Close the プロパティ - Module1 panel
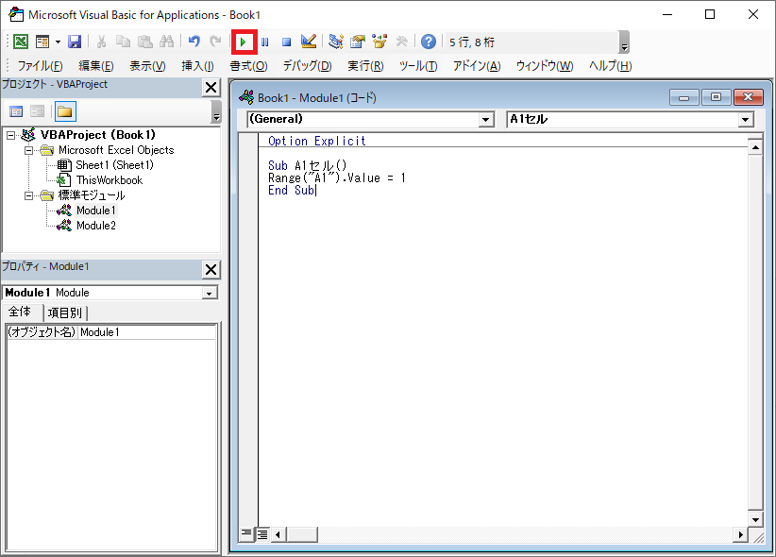Screen dimensions: 776x557 [x=211, y=270]
